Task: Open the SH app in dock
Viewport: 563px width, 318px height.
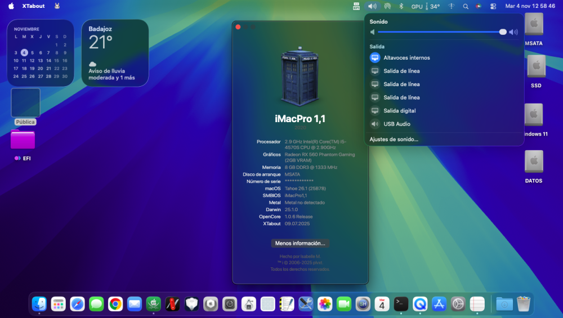Action: tap(363, 304)
